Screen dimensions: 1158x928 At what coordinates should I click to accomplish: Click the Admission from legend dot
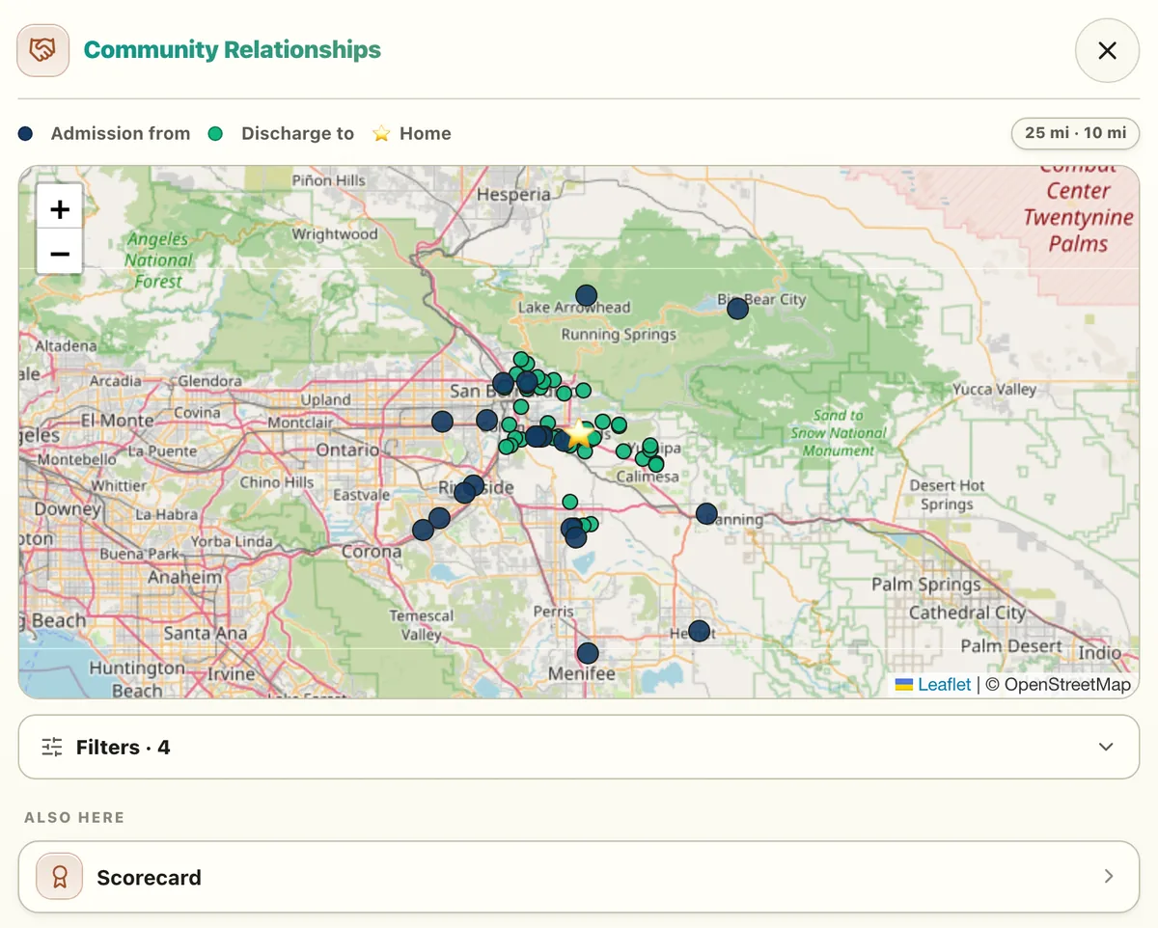coord(26,133)
